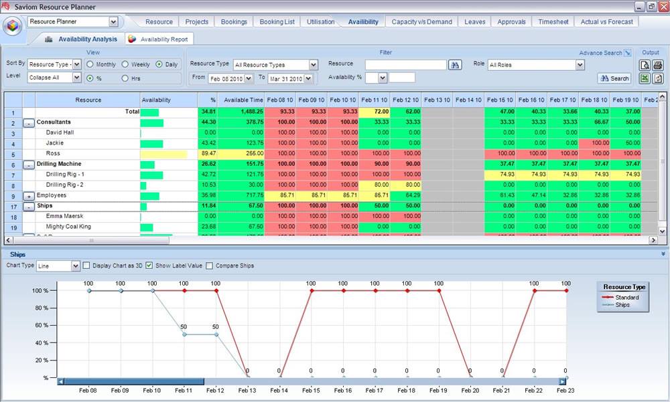Open the Role dropdown showing All Roles
The image size is (670, 402).
[x=580, y=65]
